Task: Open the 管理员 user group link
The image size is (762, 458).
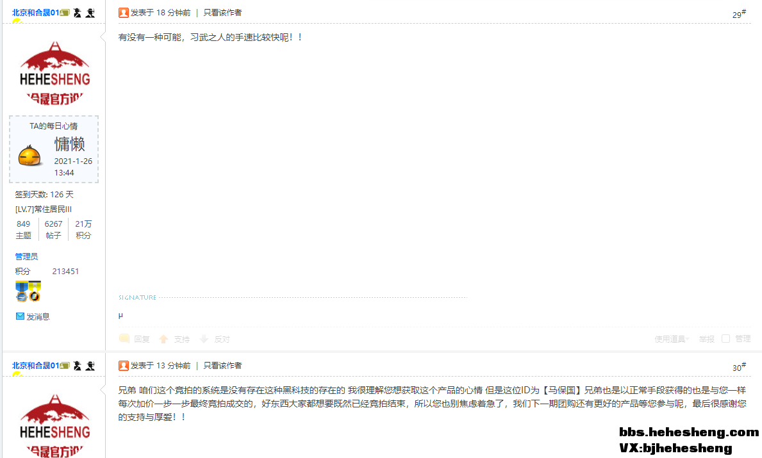Action: click(26, 256)
